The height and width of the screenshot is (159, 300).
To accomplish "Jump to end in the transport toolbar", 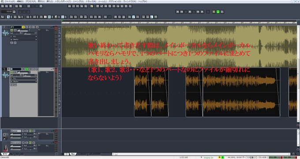I will pos(202,11).
